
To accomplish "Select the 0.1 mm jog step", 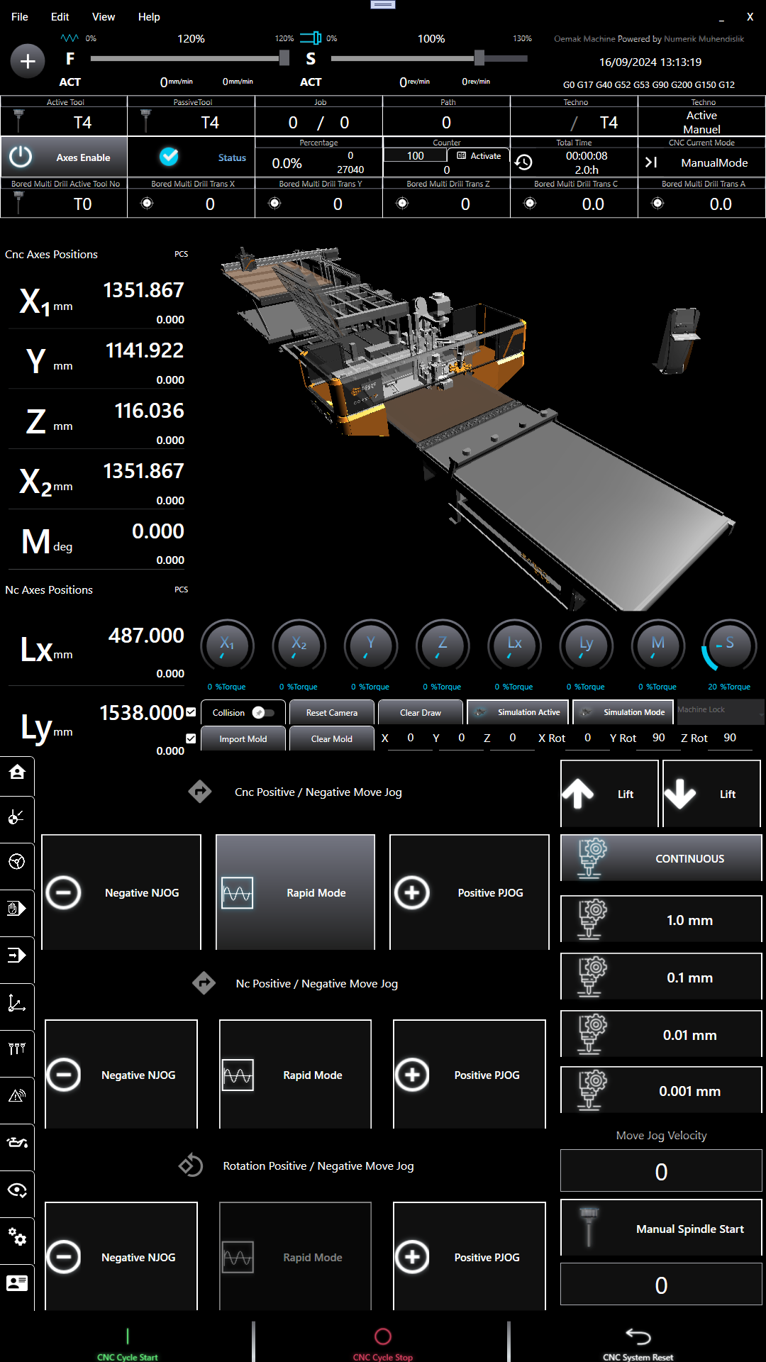I will [661, 978].
